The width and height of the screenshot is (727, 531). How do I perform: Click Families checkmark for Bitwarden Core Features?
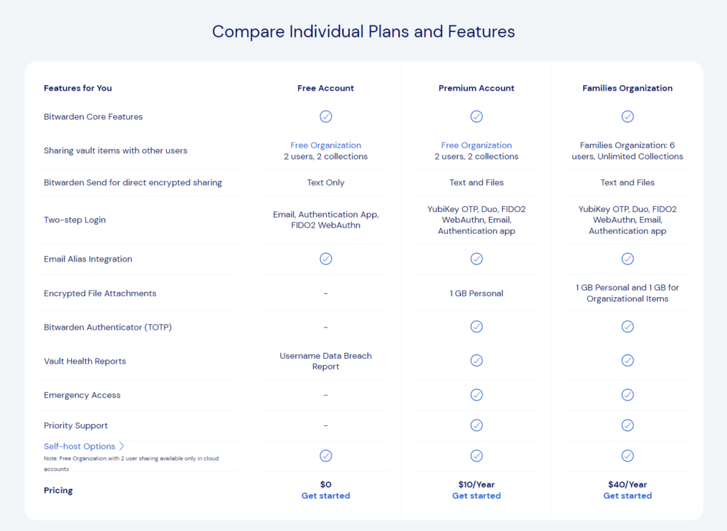pyautogui.click(x=628, y=116)
